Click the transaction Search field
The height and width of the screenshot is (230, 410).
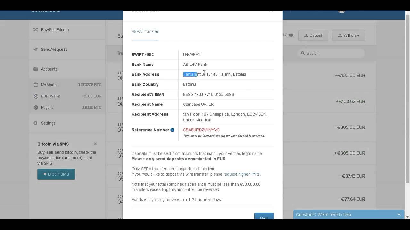[331, 53]
